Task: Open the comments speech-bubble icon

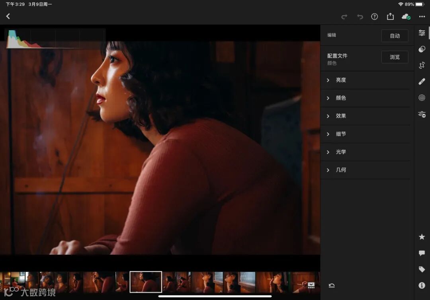Action: click(422, 253)
